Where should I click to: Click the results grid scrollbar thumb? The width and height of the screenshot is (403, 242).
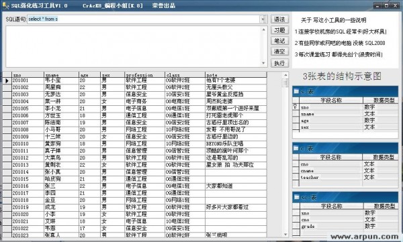(x=285, y=83)
